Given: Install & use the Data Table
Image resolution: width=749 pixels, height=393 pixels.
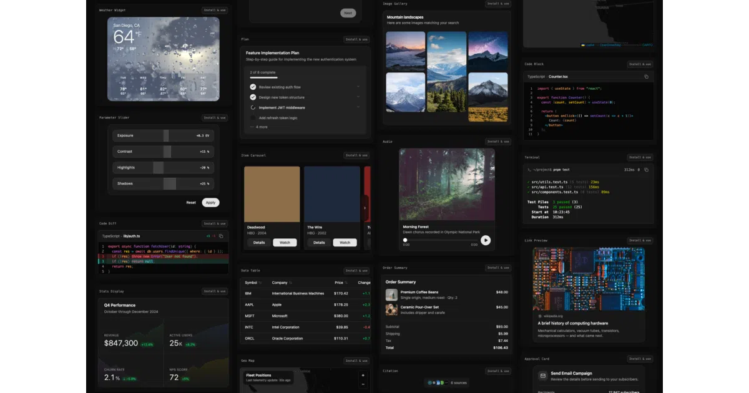Looking at the screenshot, I should pyautogui.click(x=357, y=271).
